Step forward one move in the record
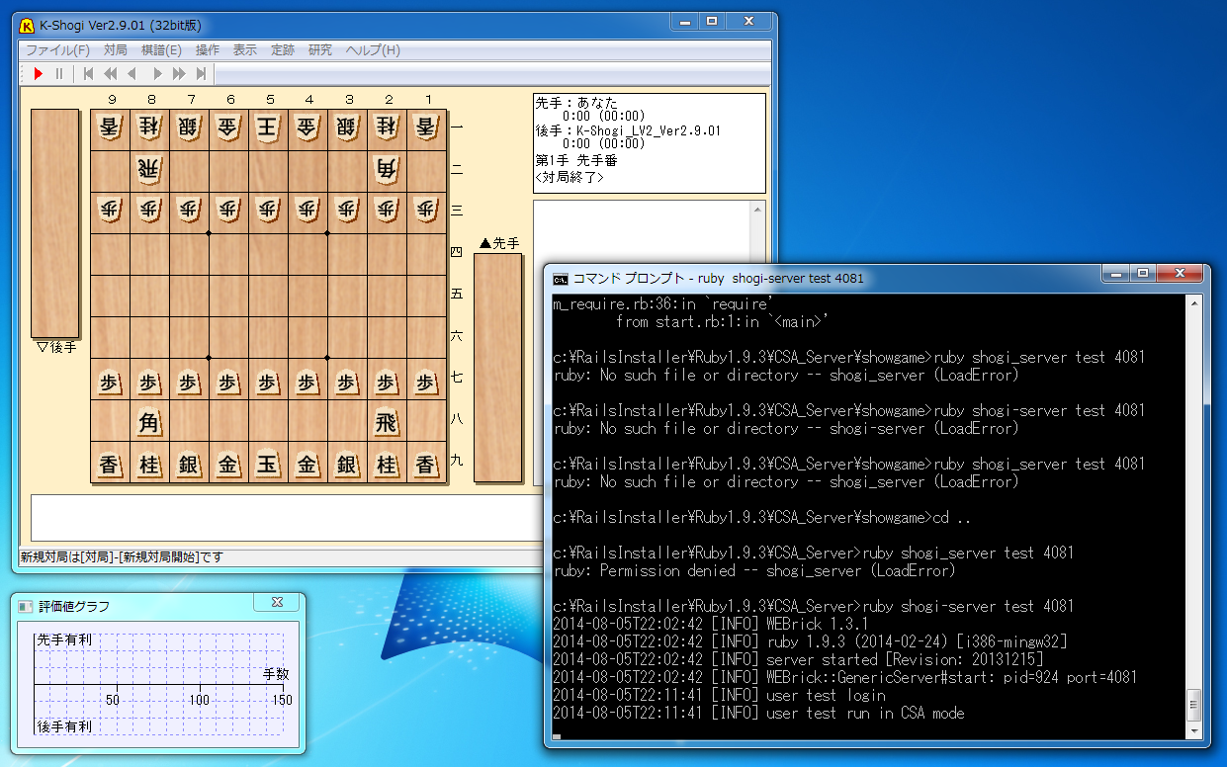 [156, 73]
